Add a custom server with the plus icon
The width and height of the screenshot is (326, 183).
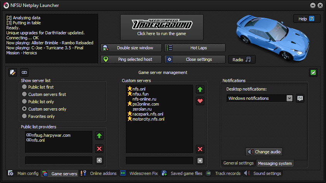coord(200,161)
